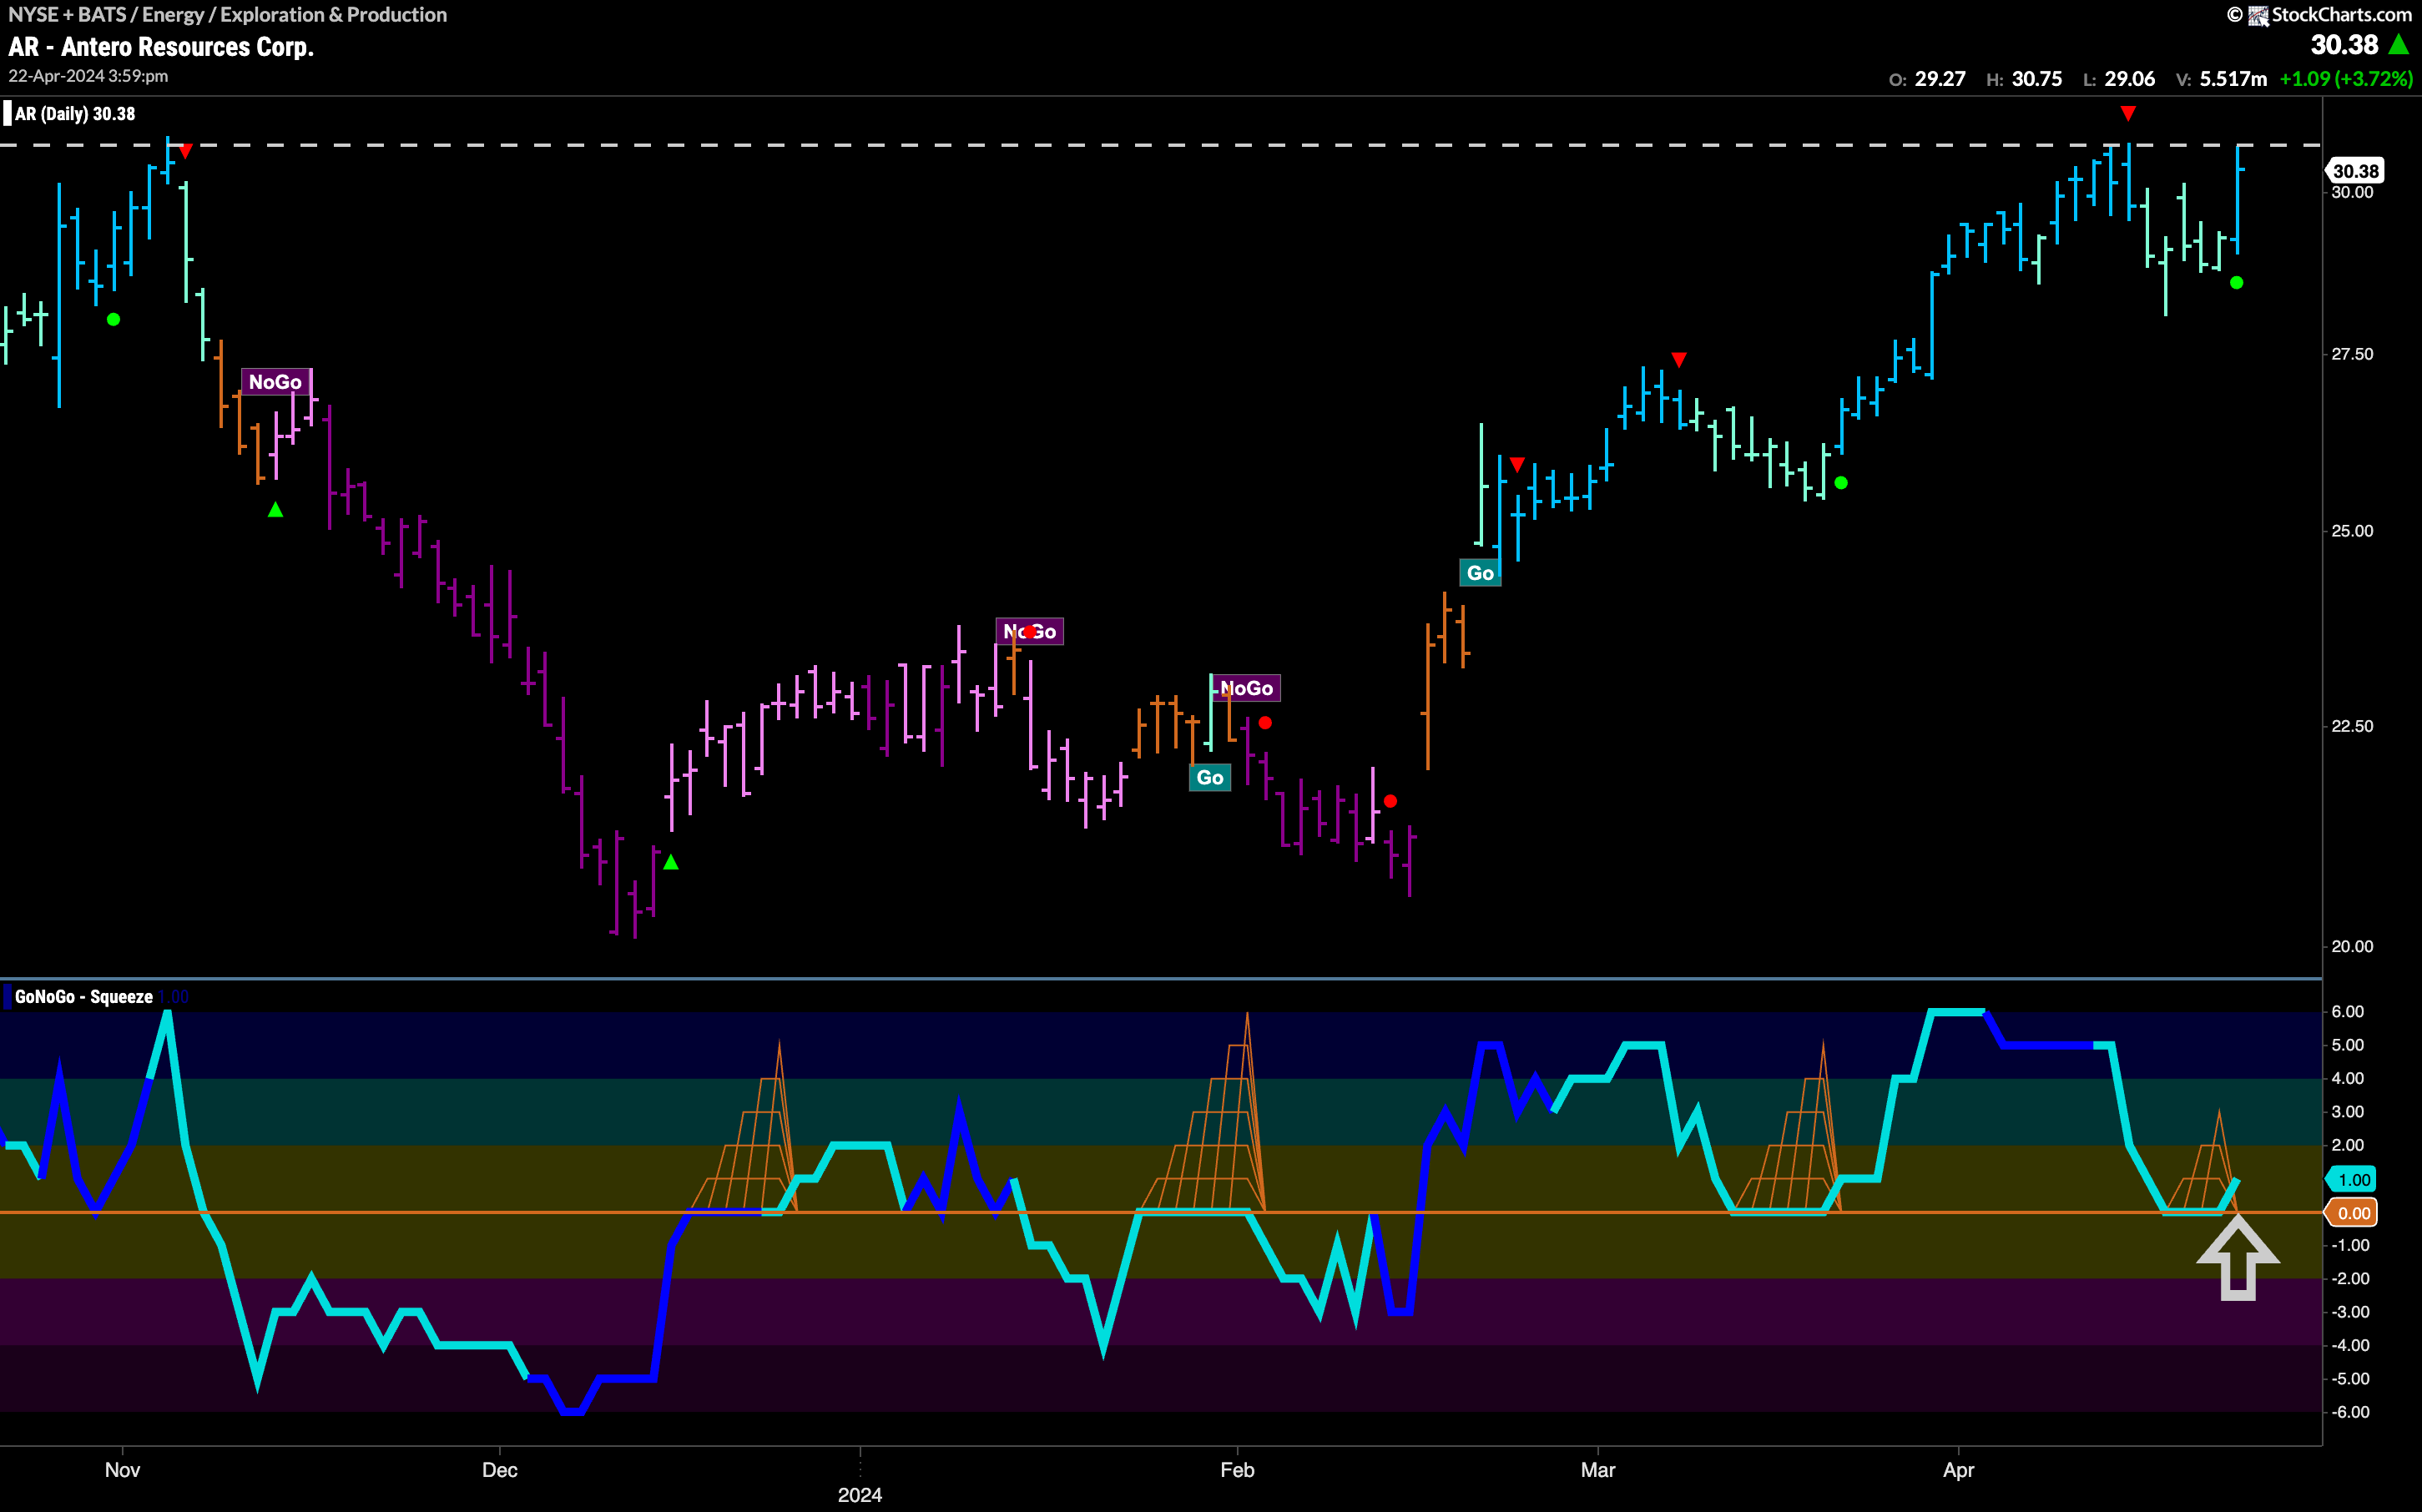Click the teal Go label in late February
Screen dimensions: 2422x1512
pyautogui.click(x=1480, y=573)
